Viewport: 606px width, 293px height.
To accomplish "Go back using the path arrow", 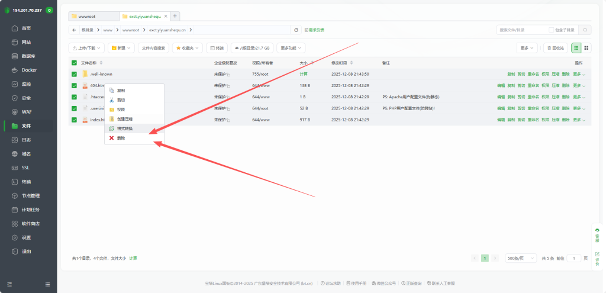I will [74, 30].
